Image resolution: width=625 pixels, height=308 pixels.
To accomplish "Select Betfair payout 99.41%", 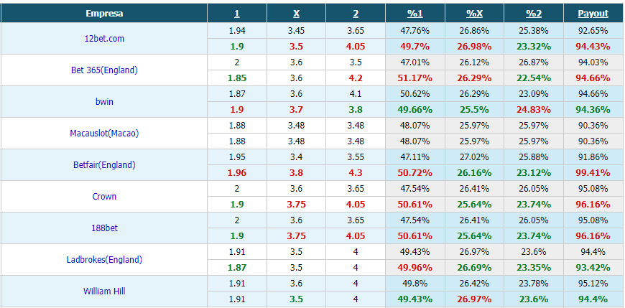I will [x=593, y=173].
